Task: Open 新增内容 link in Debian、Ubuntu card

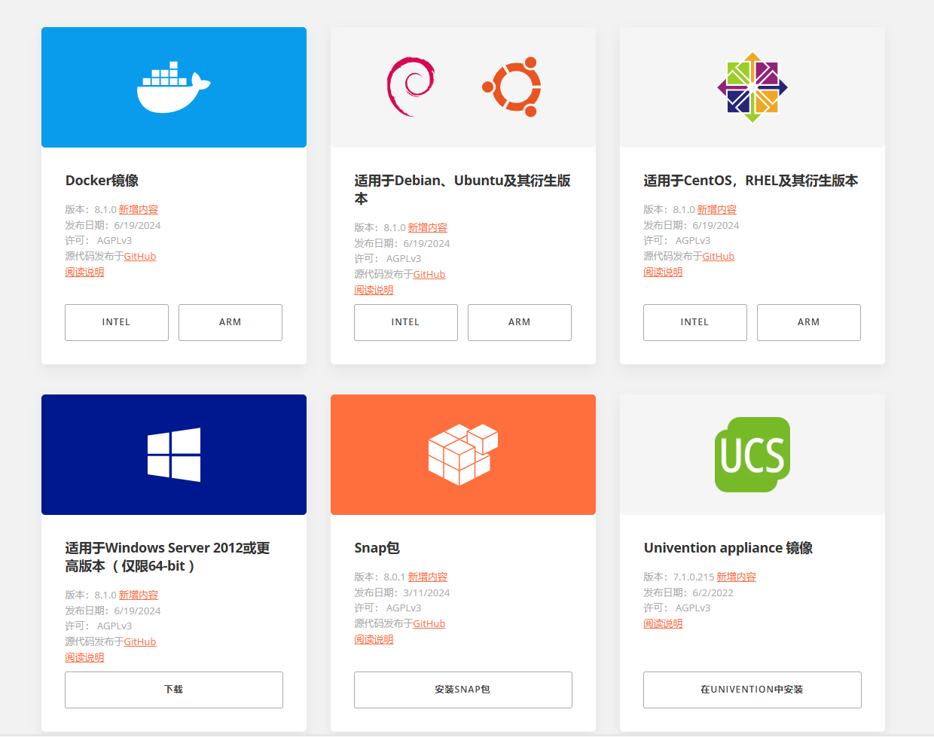Action: [x=428, y=227]
